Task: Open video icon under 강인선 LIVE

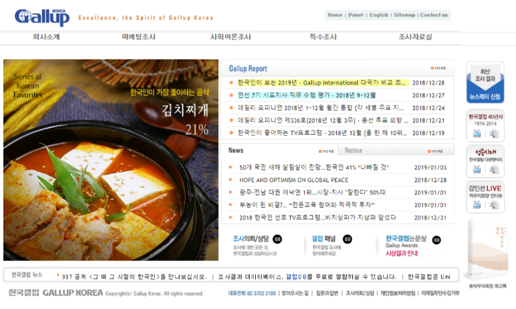Action: (x=477, y=204)
